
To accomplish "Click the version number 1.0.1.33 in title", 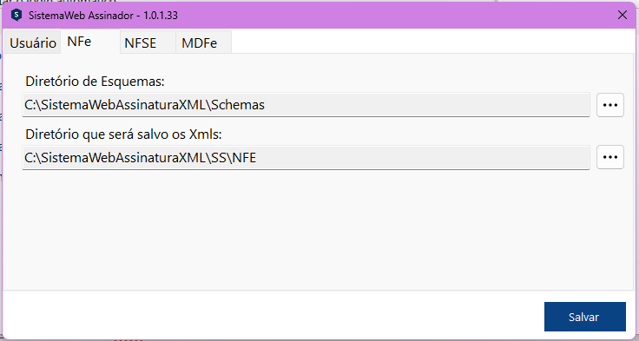I will click(161, 16).
